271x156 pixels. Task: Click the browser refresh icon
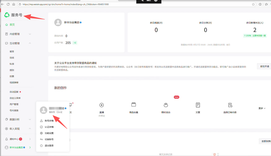coord(8,4)
